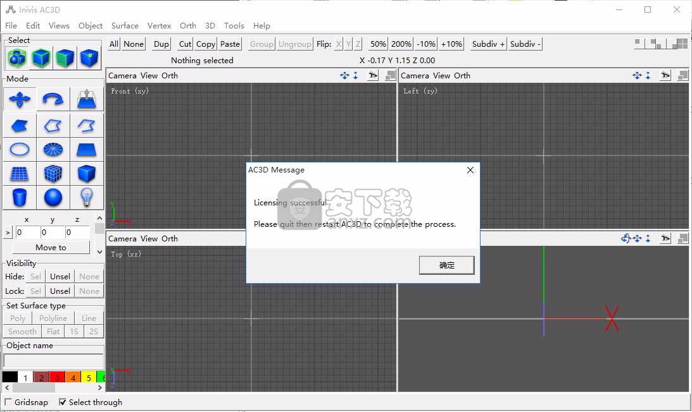
Task: Choose the Cube primitive tool
Action: [87, 173]
